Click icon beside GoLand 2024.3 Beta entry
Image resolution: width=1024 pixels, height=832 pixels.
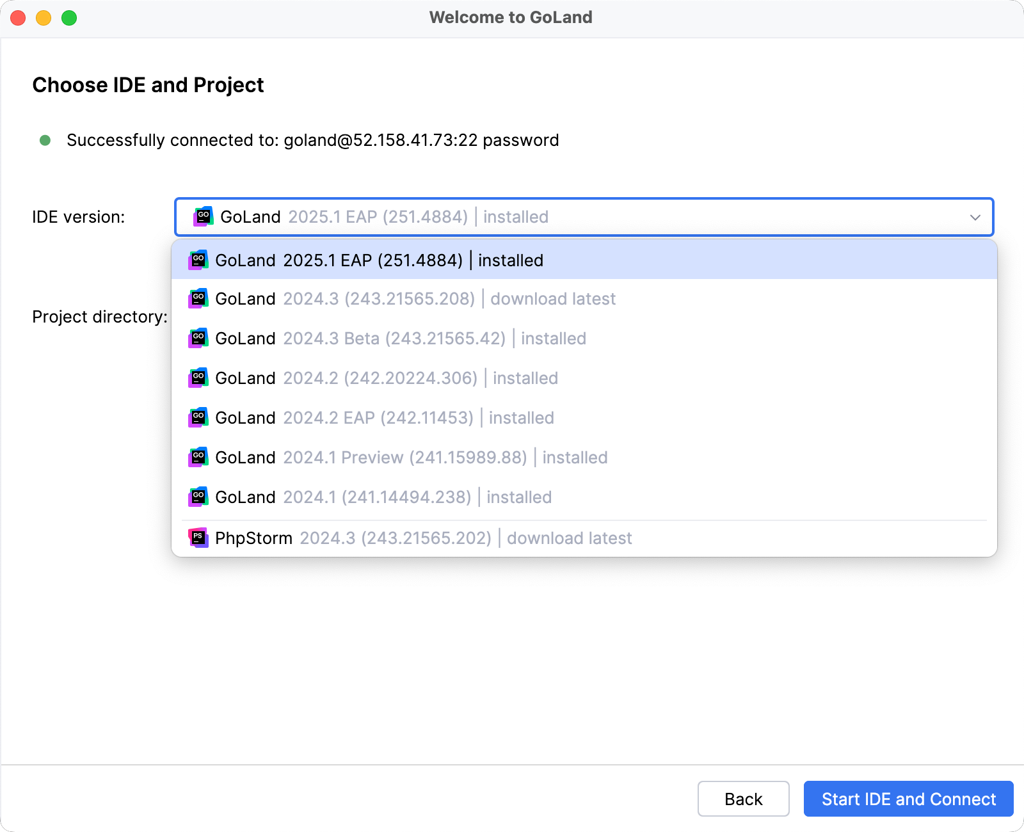[198, 339]
